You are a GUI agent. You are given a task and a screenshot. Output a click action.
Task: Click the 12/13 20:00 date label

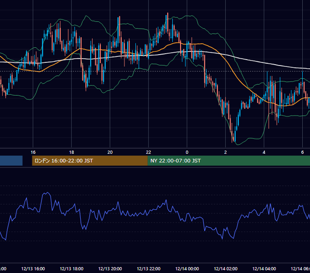(x=110, y=268)
